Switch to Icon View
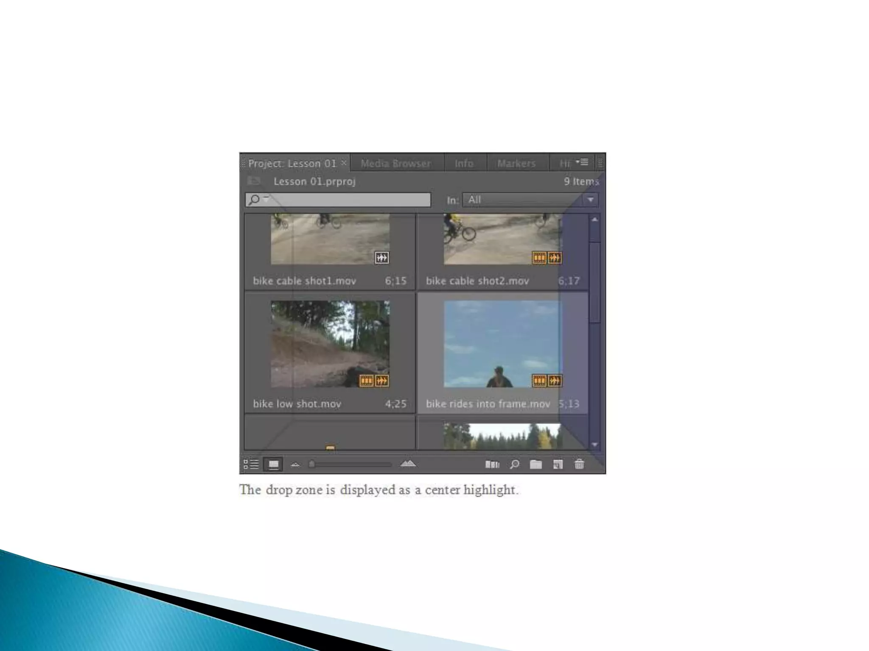 (x=273, y=464)
